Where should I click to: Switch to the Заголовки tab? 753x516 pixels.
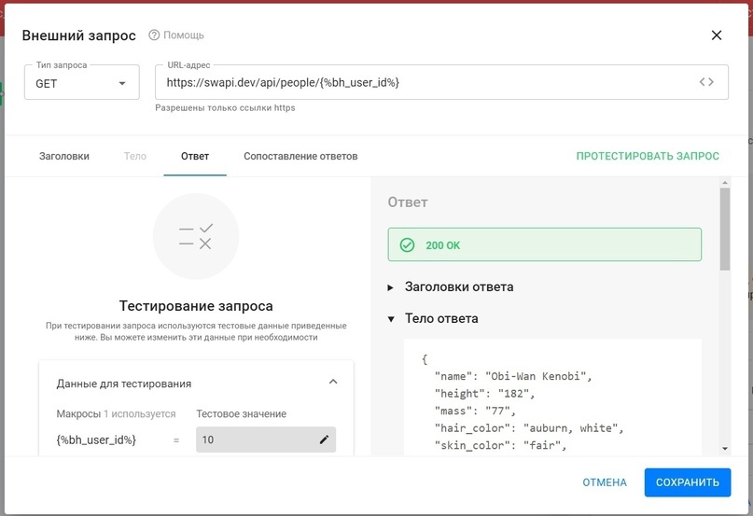coord(63,156)
